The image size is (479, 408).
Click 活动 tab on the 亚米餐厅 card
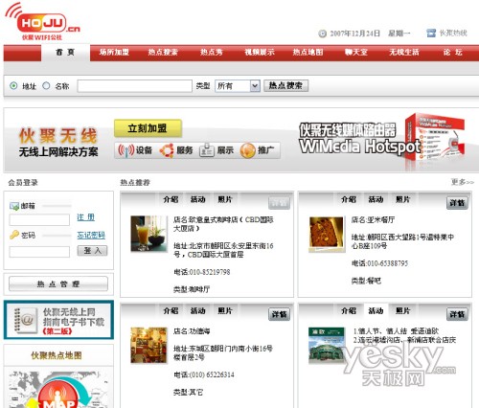tap(376, 199)
